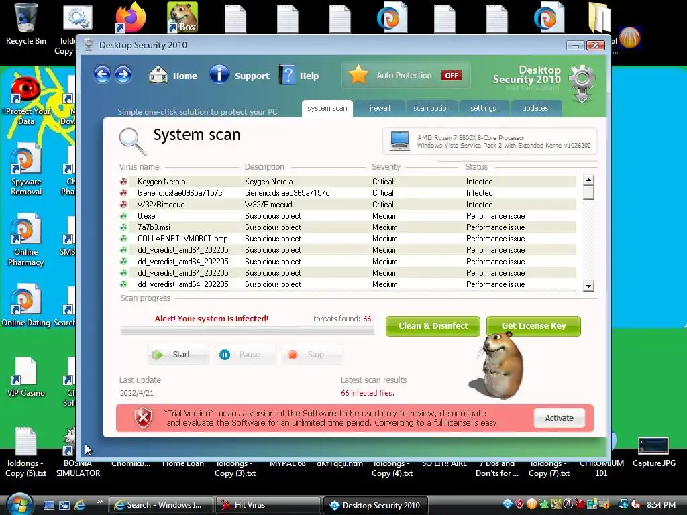Viewport: 687px width, 515px height.
Task: Select the W32/Rimecud virus row
Action: [348, 204]
